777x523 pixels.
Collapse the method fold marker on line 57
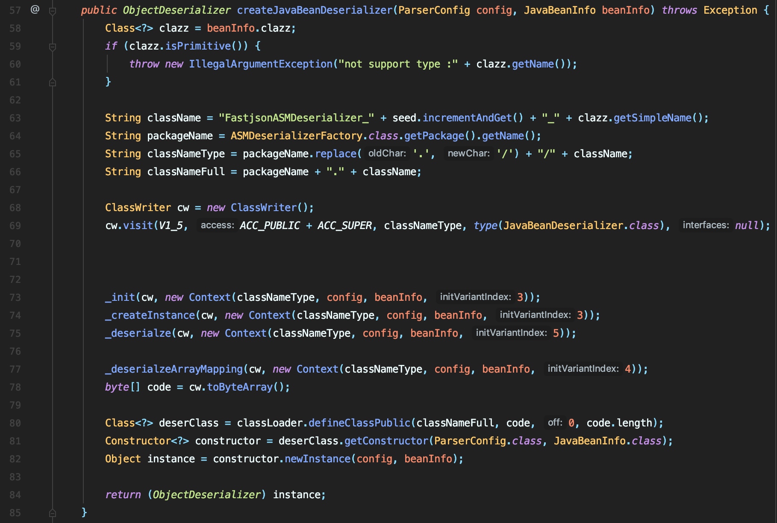53,11
